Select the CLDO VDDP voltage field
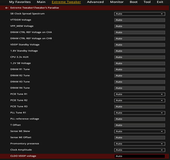The width and height of the screenshot is (170, 160). coord(140,156)
